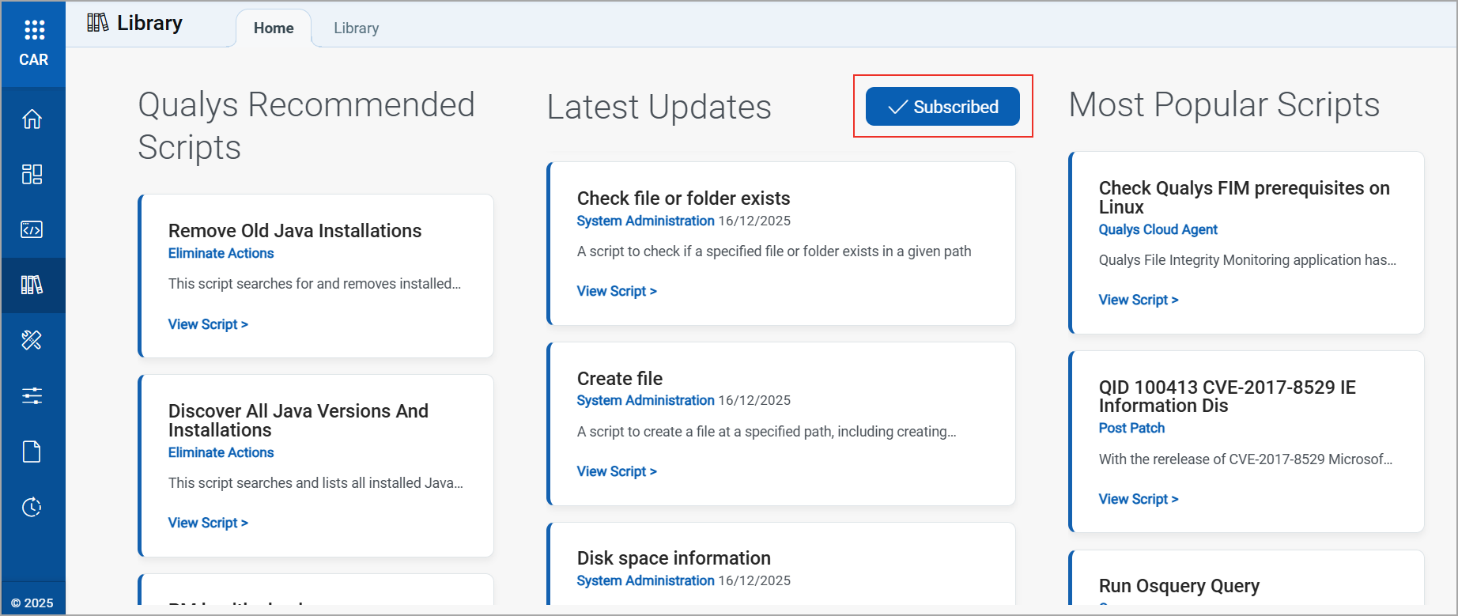
Task: Switch to the Home tab
Action: click(274, 28)
